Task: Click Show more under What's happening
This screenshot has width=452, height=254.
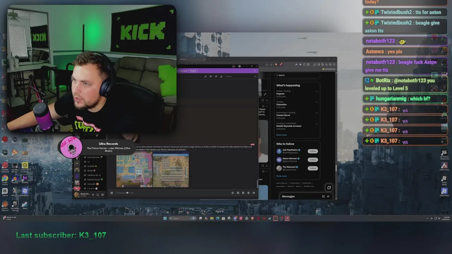Action: click(281, 135)
